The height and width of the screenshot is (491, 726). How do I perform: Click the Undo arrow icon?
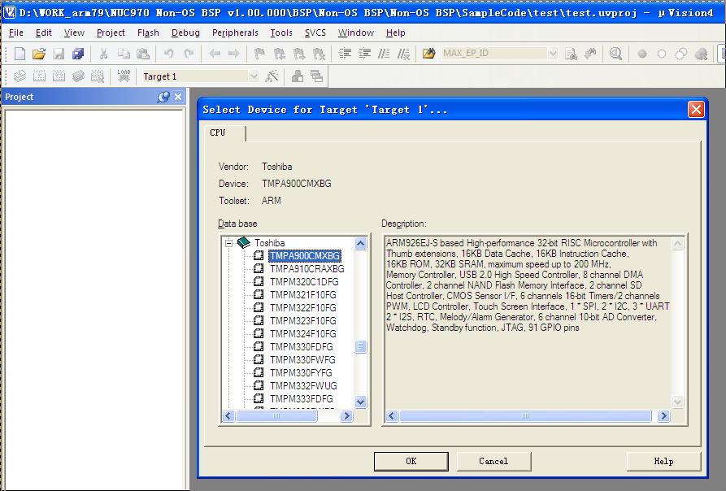point(168,54)
